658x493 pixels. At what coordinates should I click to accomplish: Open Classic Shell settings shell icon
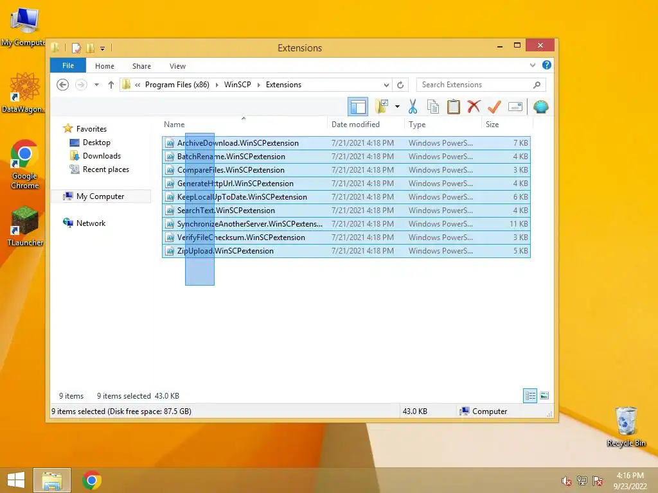tap(541, 107)
